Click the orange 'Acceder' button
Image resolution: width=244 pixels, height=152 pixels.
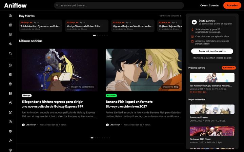(x=232, y=5)
